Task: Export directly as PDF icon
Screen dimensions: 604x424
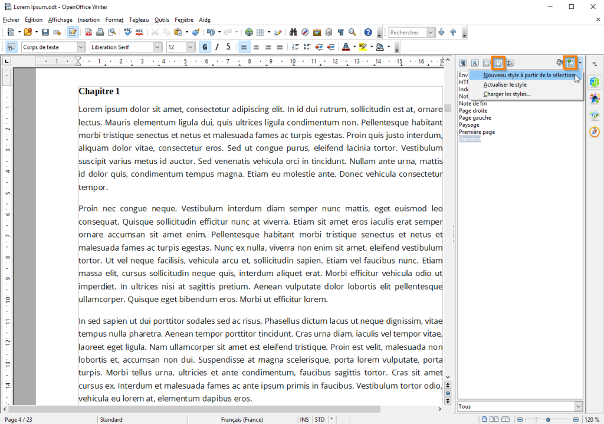Action: tap(89, 32)
